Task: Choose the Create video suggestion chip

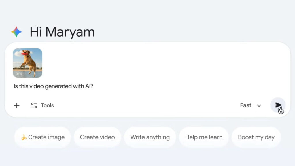Action: 97,137
